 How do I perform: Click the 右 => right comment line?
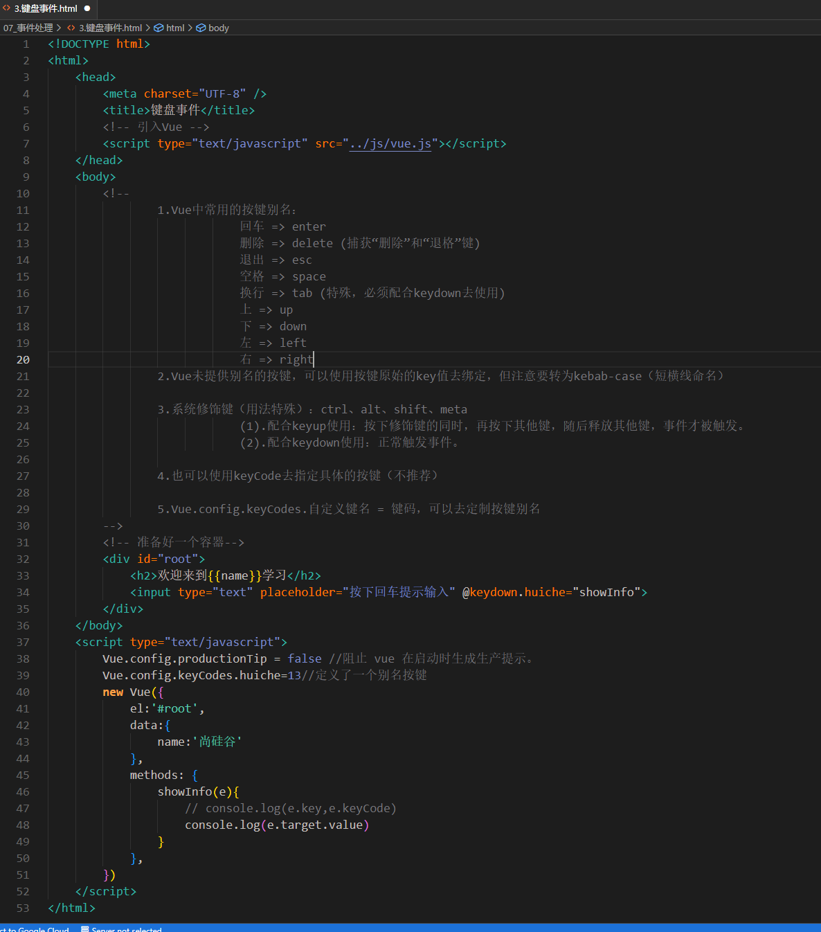tap(276, 359)
